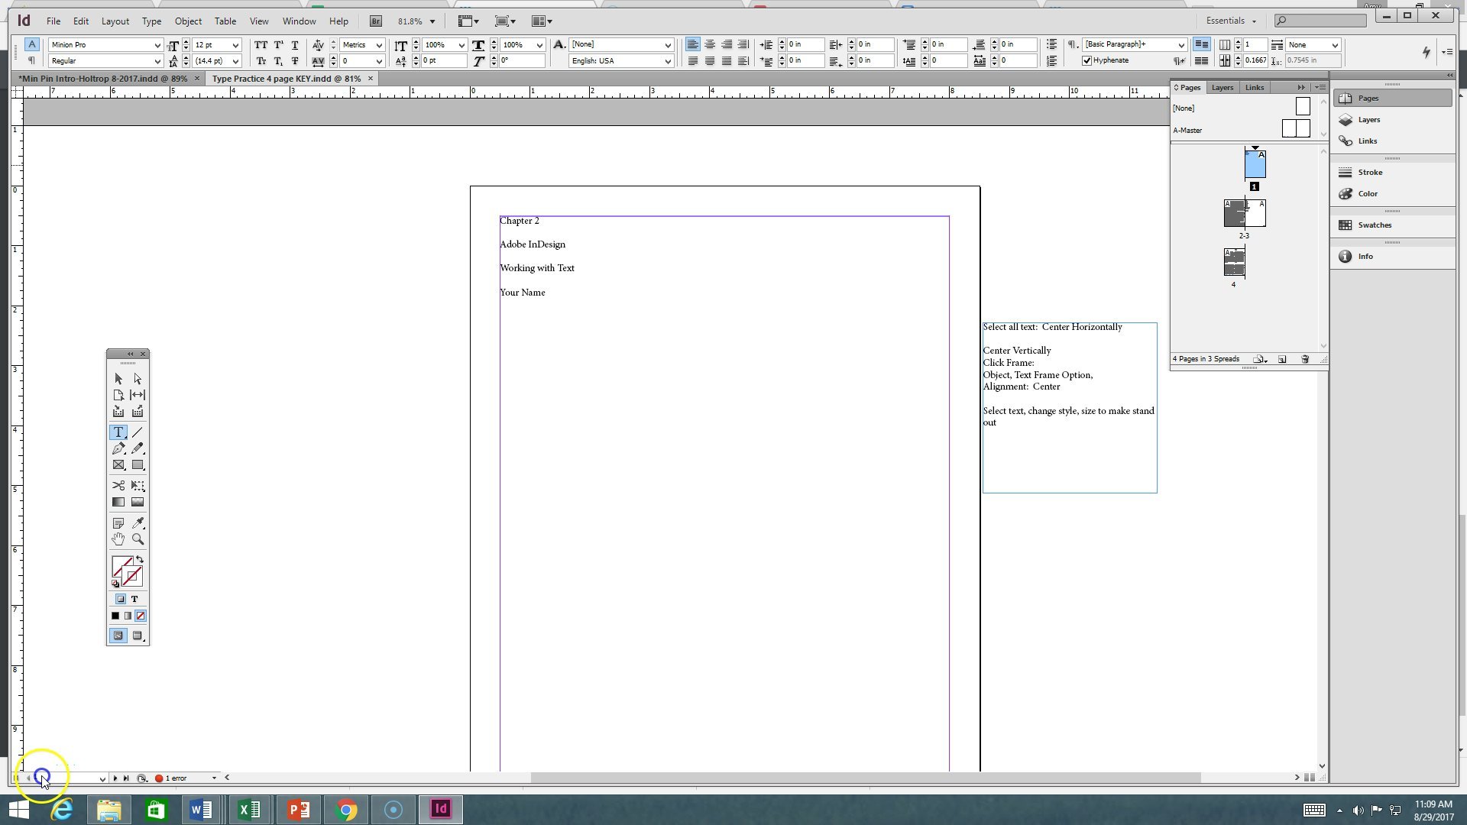Switch to Type Practice 4 page KEY tab

point(286,79)
